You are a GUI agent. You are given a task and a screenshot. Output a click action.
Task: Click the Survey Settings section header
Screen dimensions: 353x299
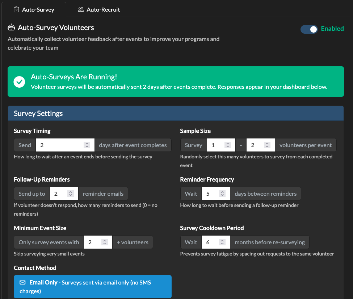176,113
